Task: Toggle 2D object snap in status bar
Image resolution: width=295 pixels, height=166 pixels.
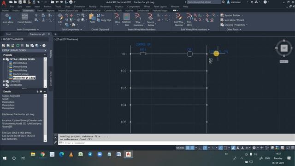Action: (x=225, y=148)
